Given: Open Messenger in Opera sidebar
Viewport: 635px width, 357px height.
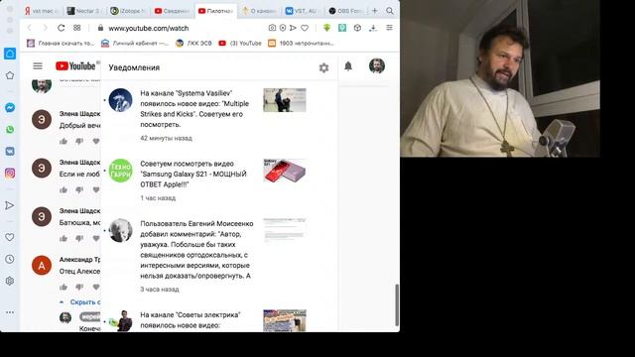Looking at the screenshot, I should [x=10, y=108].
